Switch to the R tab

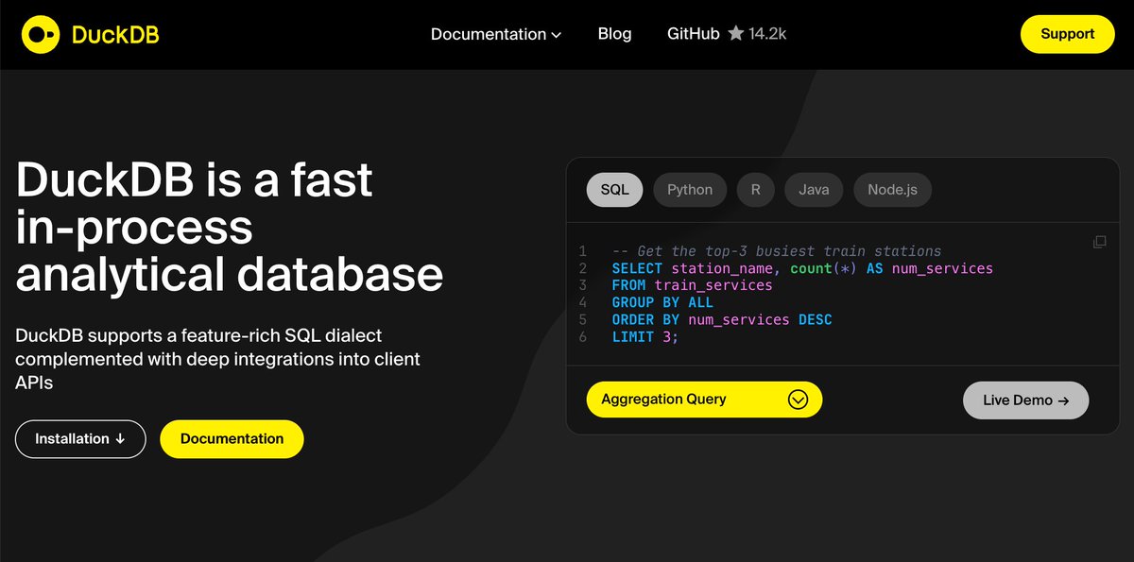click(x=756, y=190)
